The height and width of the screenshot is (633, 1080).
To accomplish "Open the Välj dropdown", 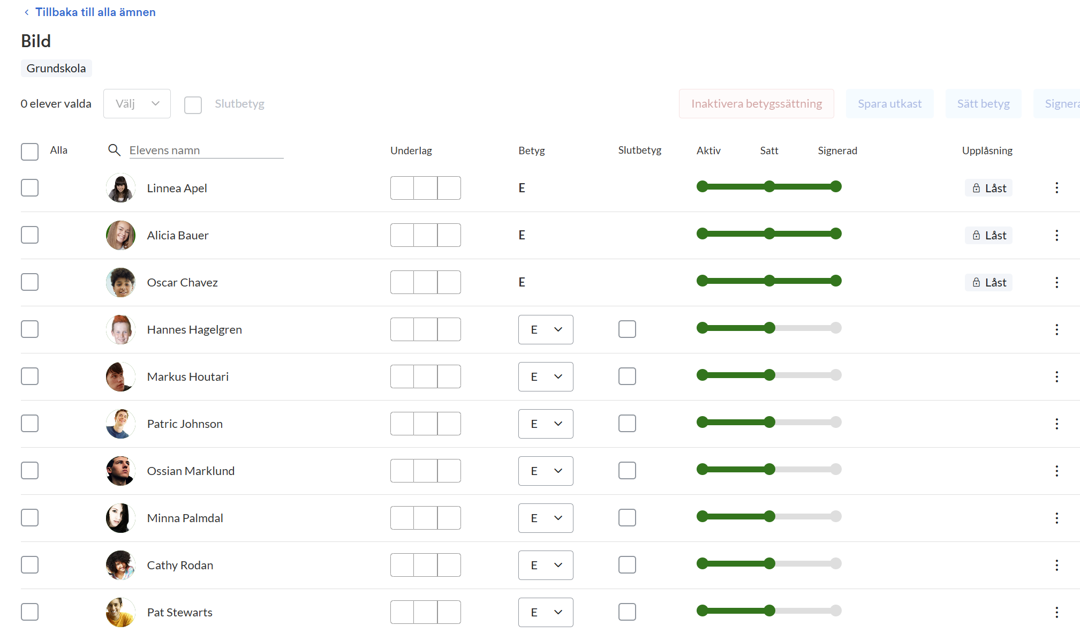I will click(x=137, y=103).
